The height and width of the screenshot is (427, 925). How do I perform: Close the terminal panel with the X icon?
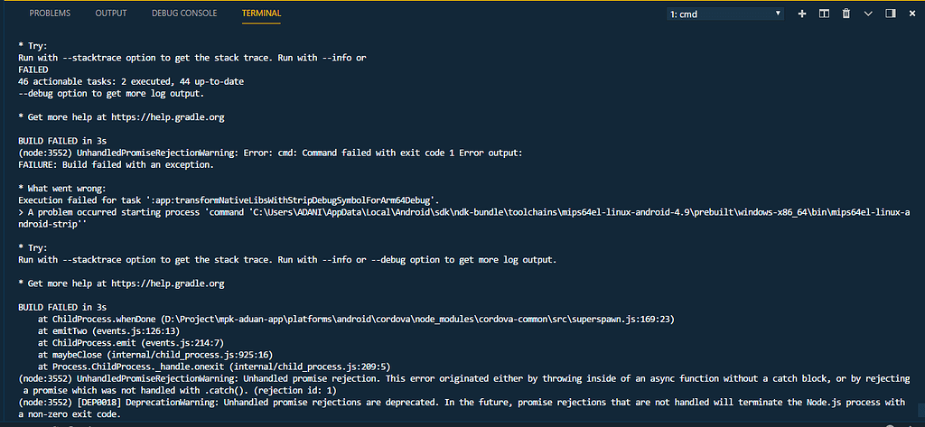912,14
